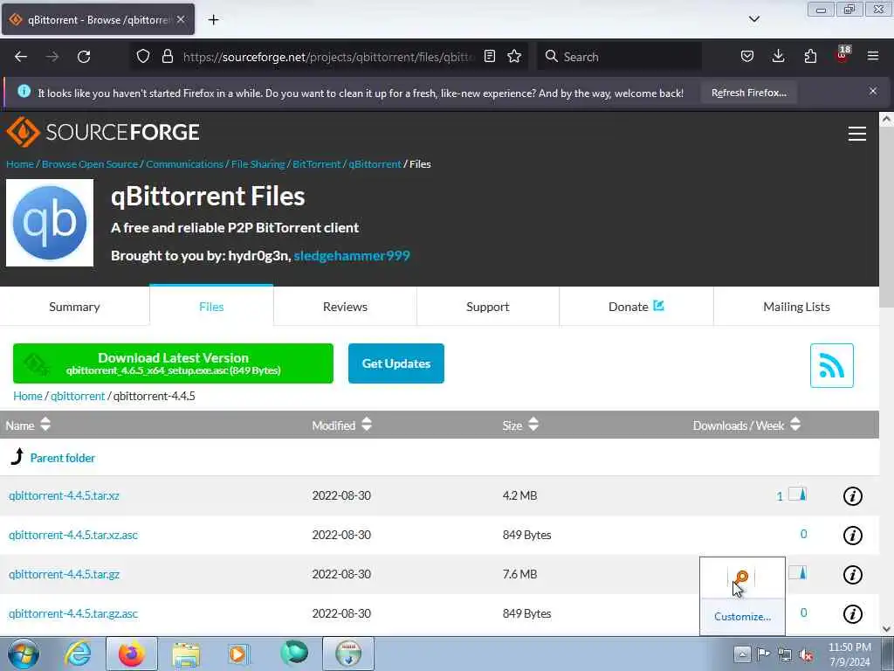This screenshot has width=894, height=671.
Task: Open the extensions puzzle icon
Action: [x=810, y=56]
